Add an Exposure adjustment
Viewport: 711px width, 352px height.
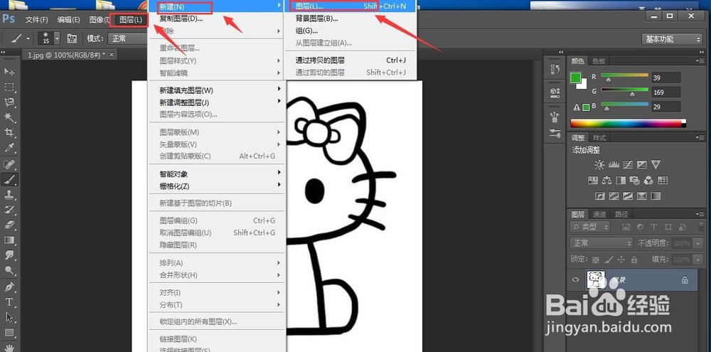[x=641, y=165]
